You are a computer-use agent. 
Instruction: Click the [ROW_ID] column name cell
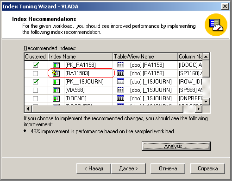190,82
